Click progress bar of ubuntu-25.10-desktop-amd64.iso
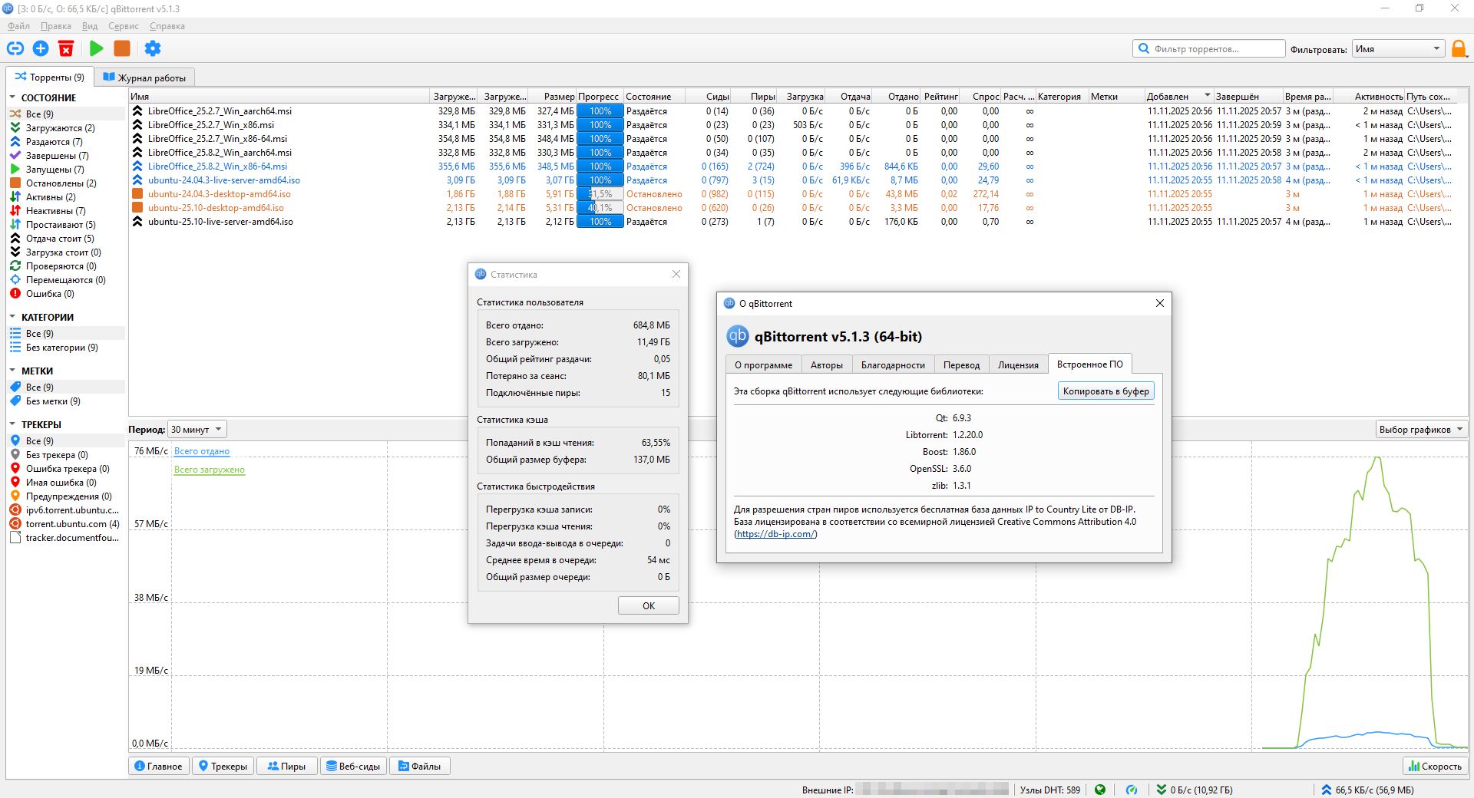Screen dimensions: 1474x798 click(x=600, y=208)
